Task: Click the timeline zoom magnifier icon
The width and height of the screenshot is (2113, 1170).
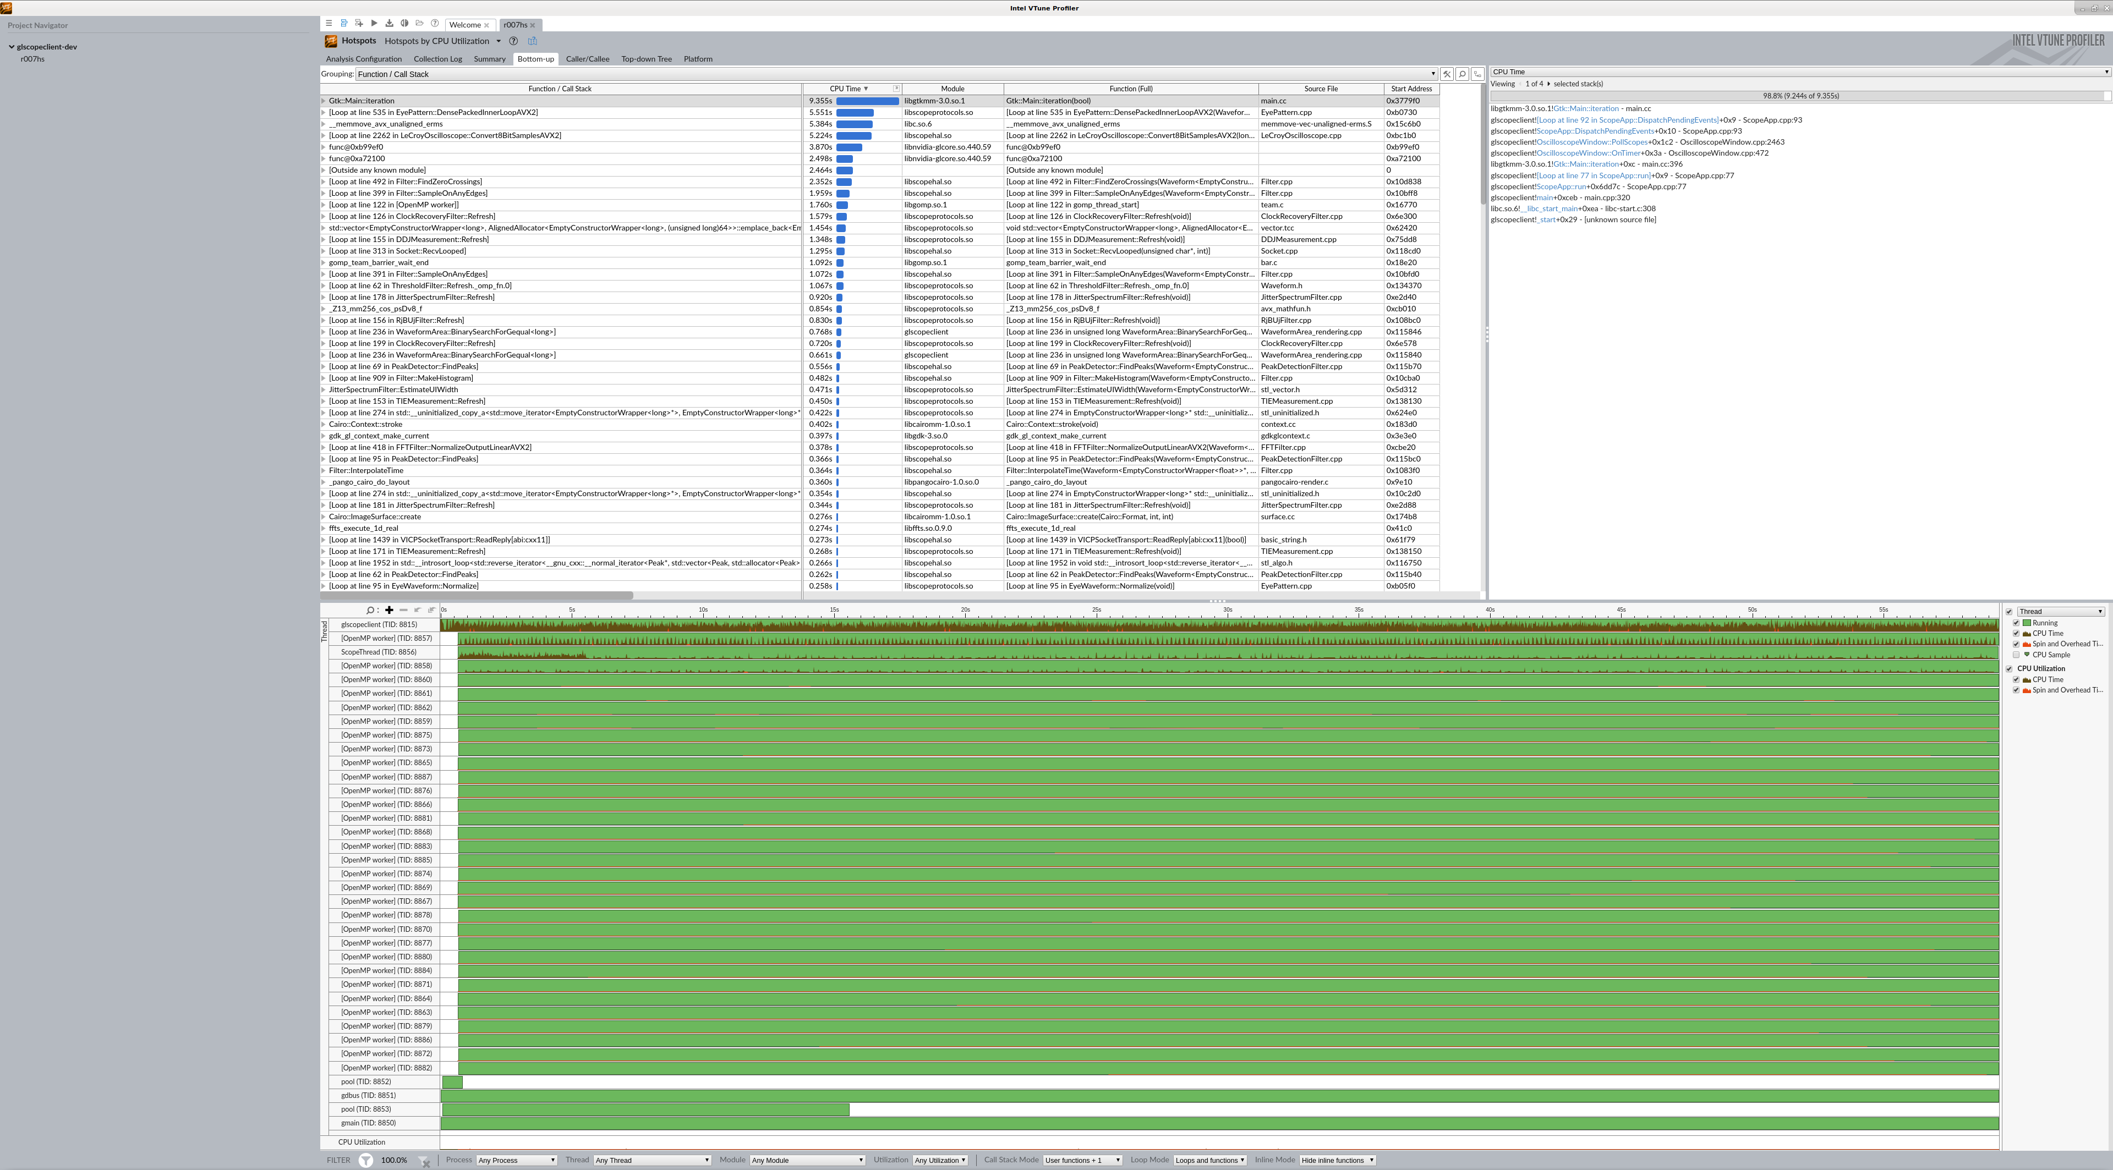Action: 370,610
